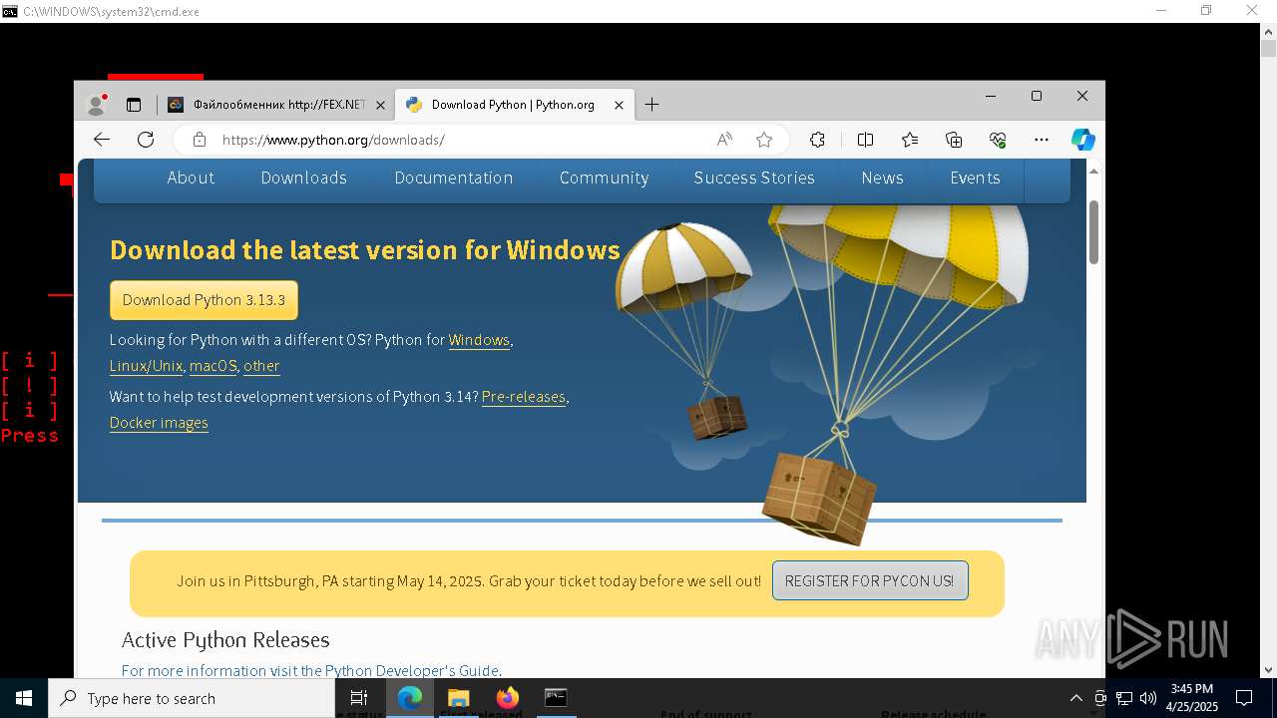This screenshot has width=1277, height=718.
Task: Open Edge split screen icon
Action: click(865, 140)
